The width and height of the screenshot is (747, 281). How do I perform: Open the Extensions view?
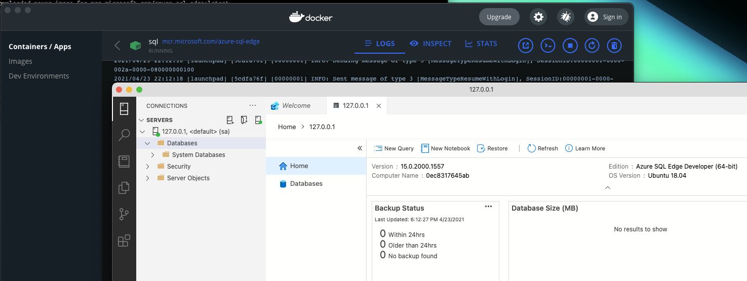(124, 240)
